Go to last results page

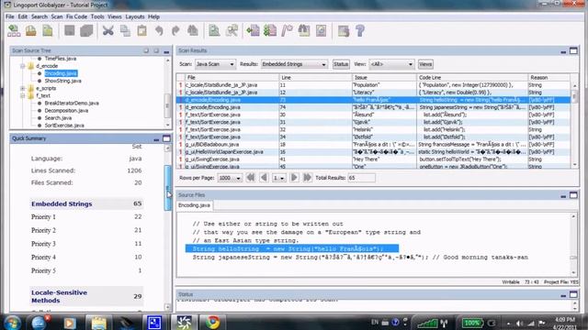(307, 178)
